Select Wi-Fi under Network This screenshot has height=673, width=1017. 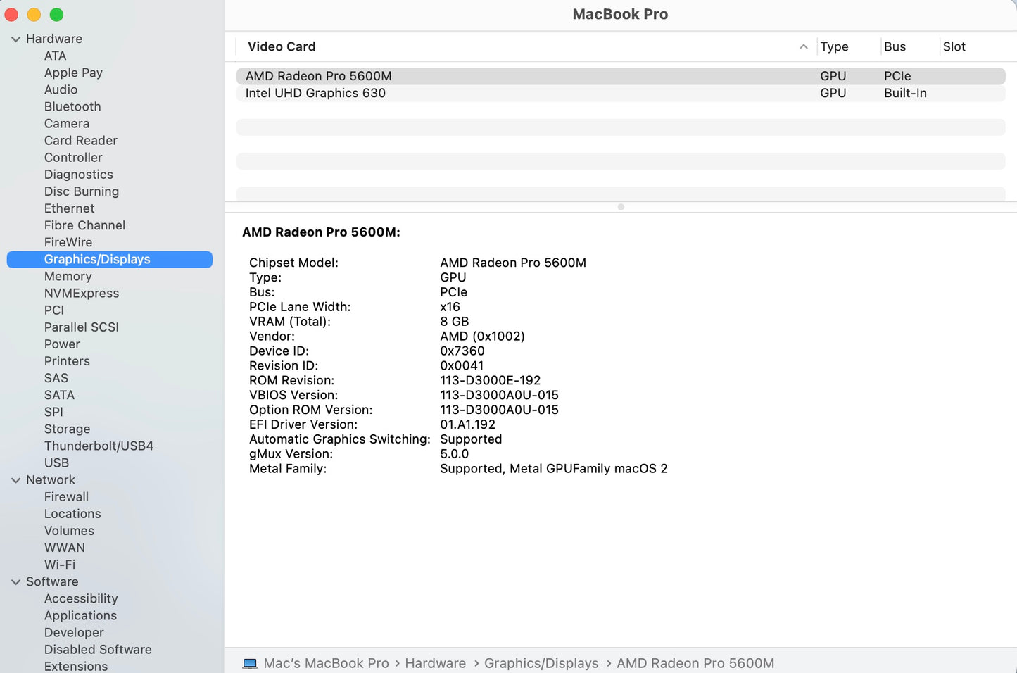point(60,564)
